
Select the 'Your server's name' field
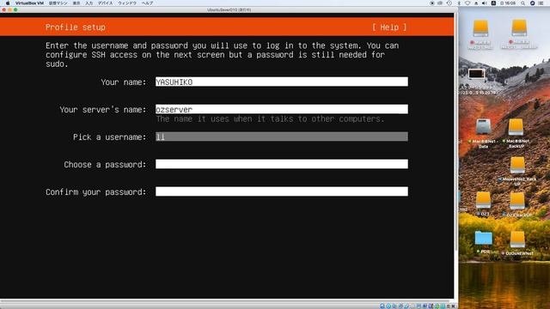pyautogui.click(x=282, y=109)
